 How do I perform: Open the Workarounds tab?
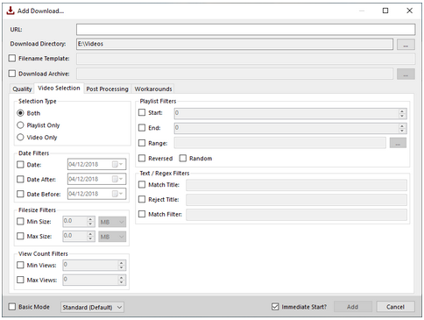click(x=153, y=89)
